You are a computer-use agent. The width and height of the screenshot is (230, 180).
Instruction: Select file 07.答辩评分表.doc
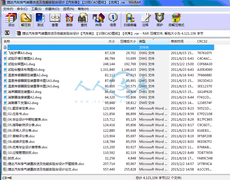(x=21, y=136)
